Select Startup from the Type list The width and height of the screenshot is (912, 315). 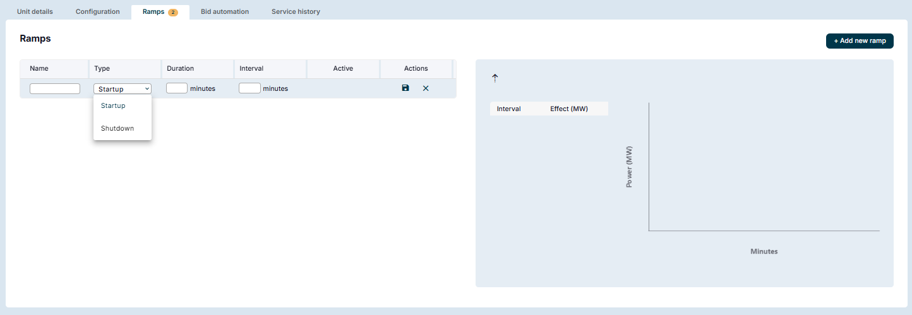(x=114, y=105)
